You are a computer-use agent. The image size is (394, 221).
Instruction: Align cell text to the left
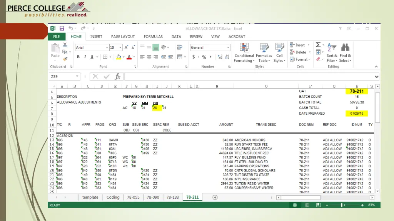click(142, 57)
